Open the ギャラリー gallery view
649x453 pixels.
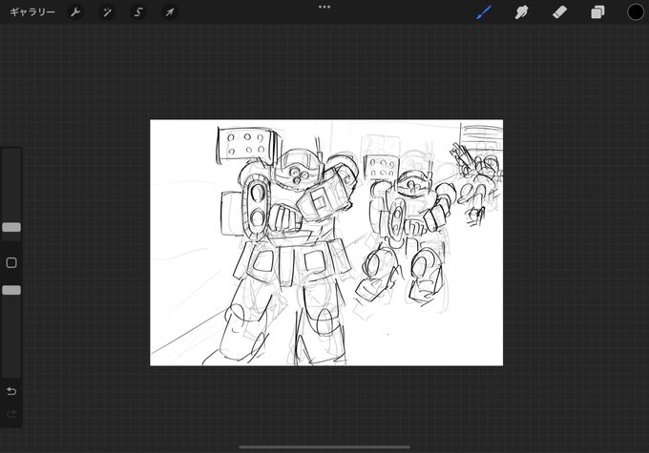click(32, 12)
